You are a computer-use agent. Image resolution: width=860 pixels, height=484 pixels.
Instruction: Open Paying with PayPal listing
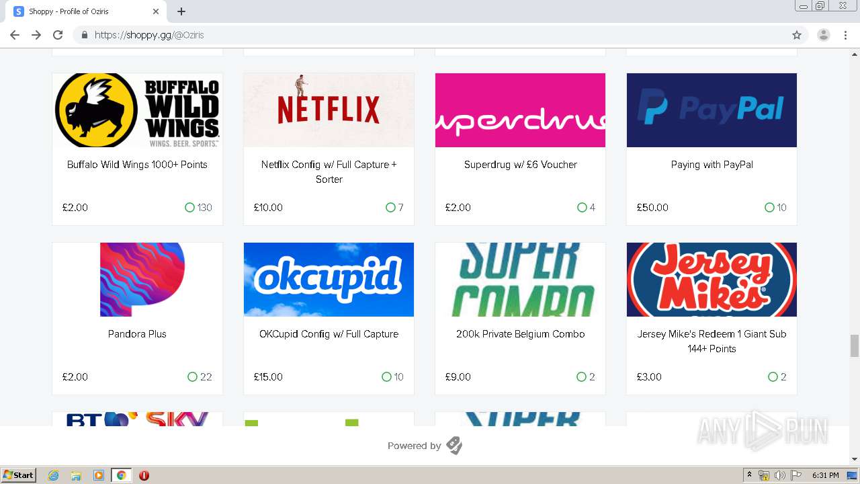[712, 165]
